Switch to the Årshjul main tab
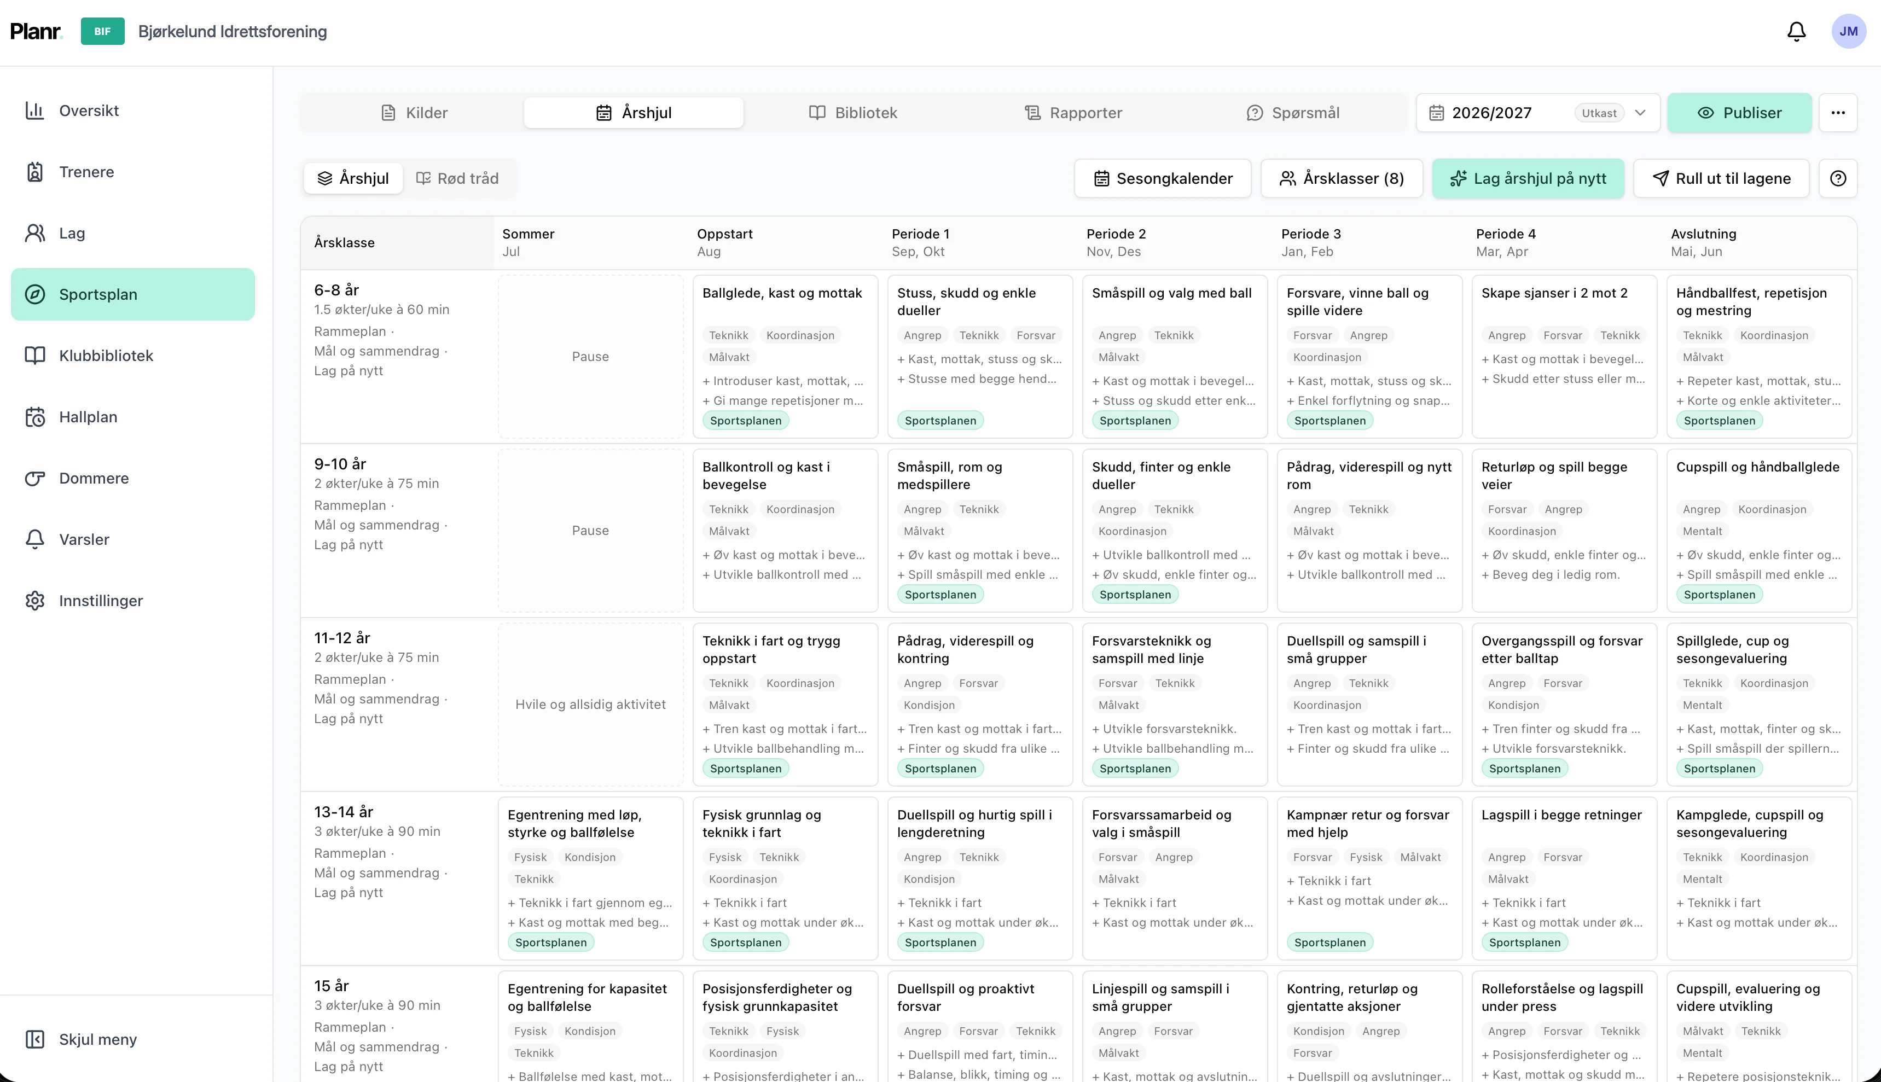This screenshot has height=1082, width=1881. 633,113
